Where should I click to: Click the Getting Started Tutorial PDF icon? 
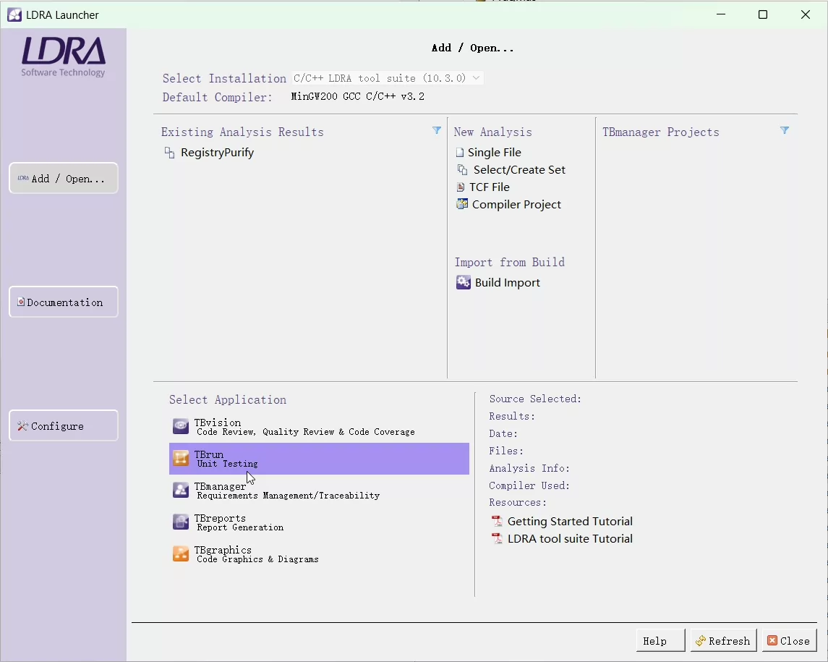[x=497, y=522]
